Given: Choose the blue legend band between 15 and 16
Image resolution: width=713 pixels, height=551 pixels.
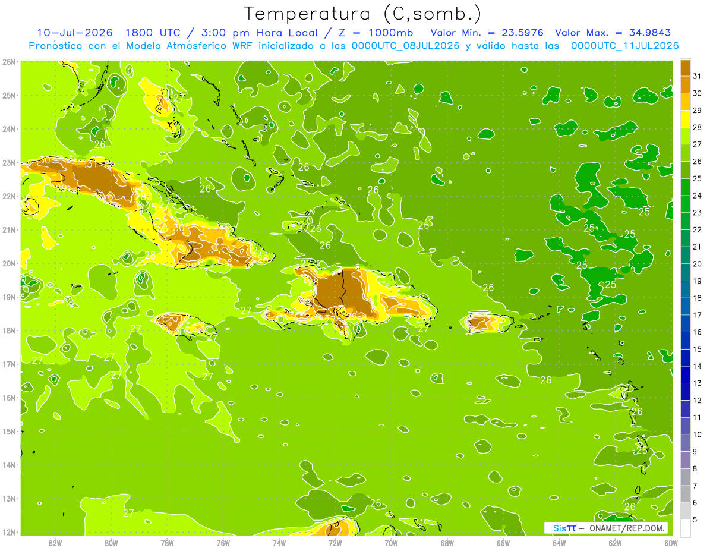Looking at the screenshot, I should click(x=686, y=341).
